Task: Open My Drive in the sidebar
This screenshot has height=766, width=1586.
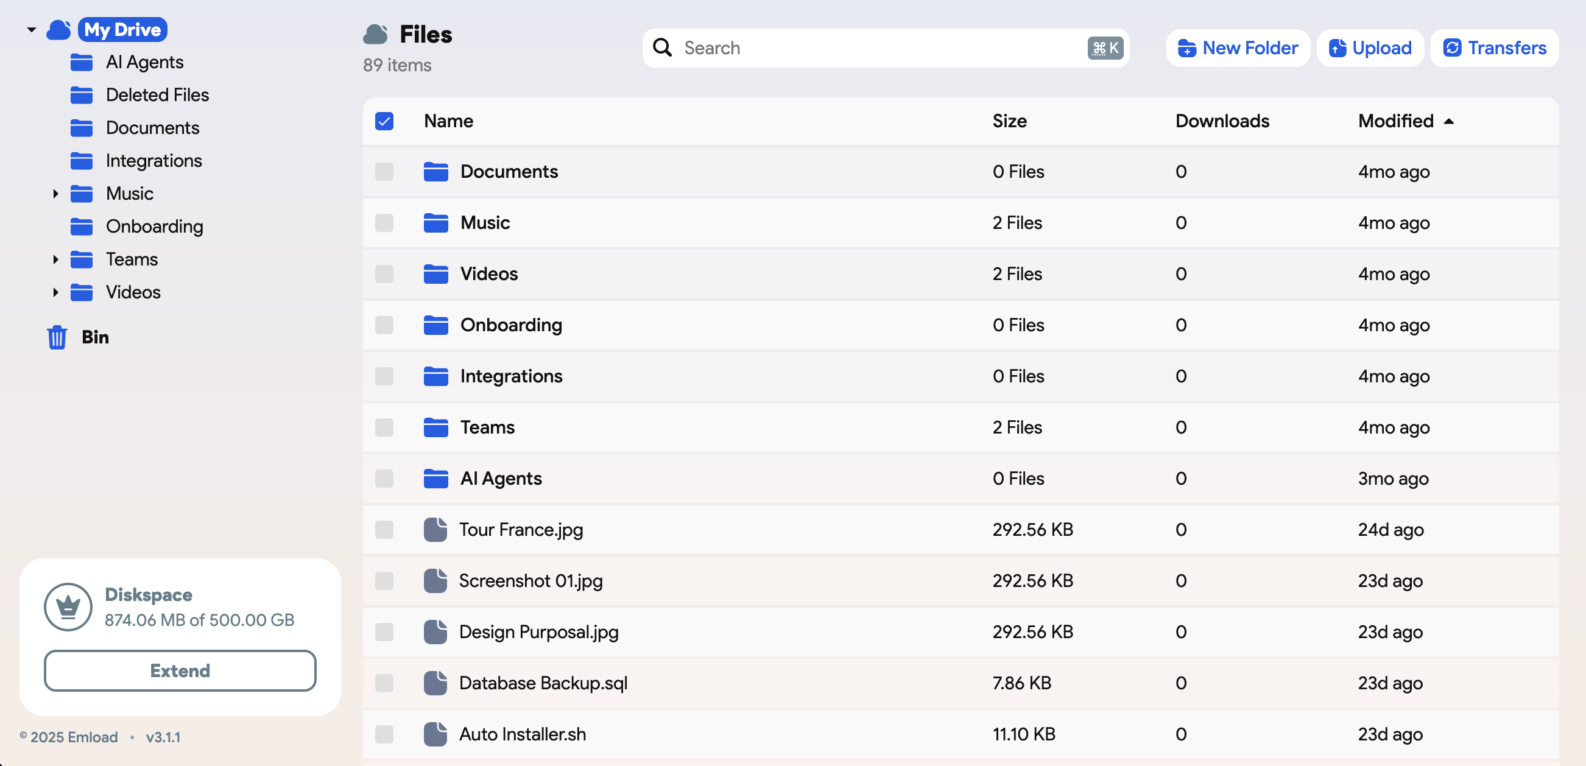Action: pos(122,30)
